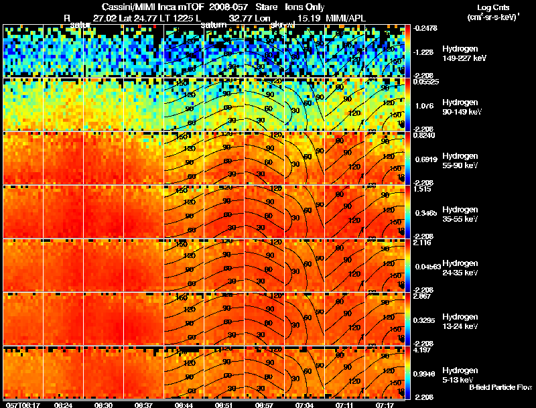
Task: Select the 06:30 time label
Action: coord(103,405)
